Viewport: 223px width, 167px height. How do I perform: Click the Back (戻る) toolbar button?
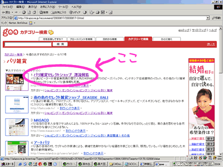click(x=6, y=13)
